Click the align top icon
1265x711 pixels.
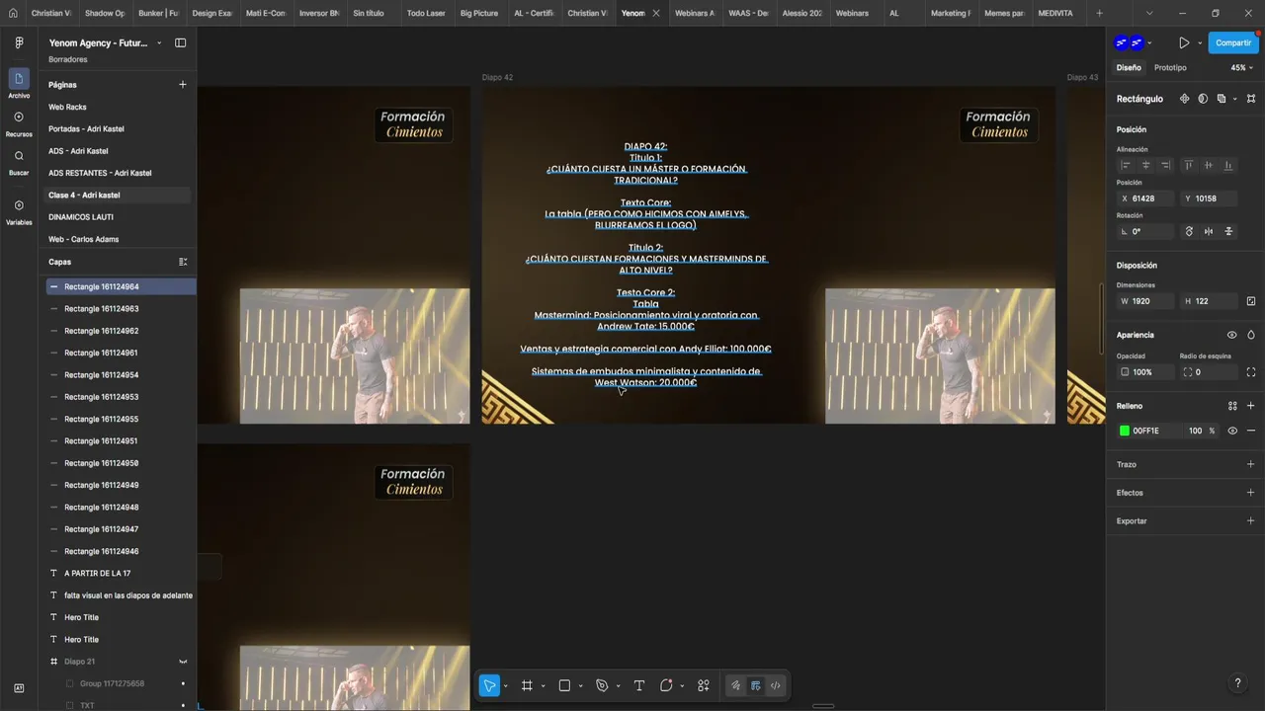pyautogui.click(x=1188, y=165)
